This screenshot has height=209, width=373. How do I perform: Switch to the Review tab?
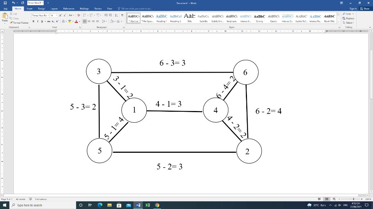98,9
